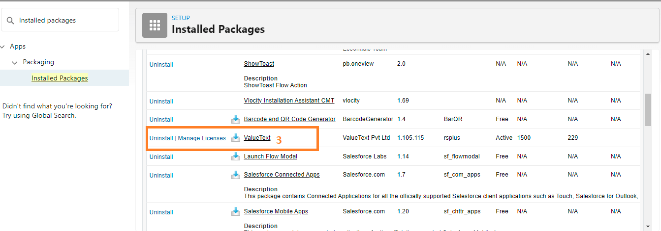Click namespace sf_flowmodal cell

click(x=462, y=156)
